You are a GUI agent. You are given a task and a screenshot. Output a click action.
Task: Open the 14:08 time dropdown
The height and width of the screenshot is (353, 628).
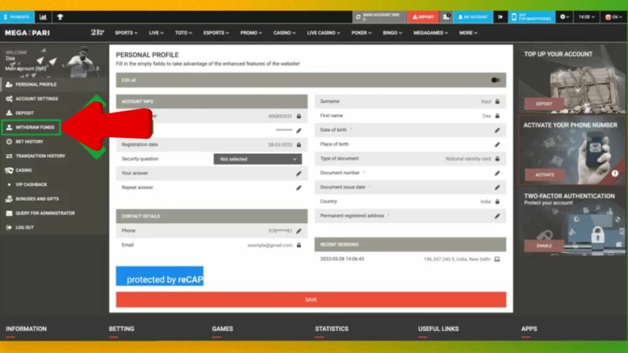point(586,17)
